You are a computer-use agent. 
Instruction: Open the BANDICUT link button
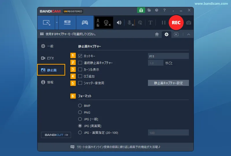coord(56,135)
